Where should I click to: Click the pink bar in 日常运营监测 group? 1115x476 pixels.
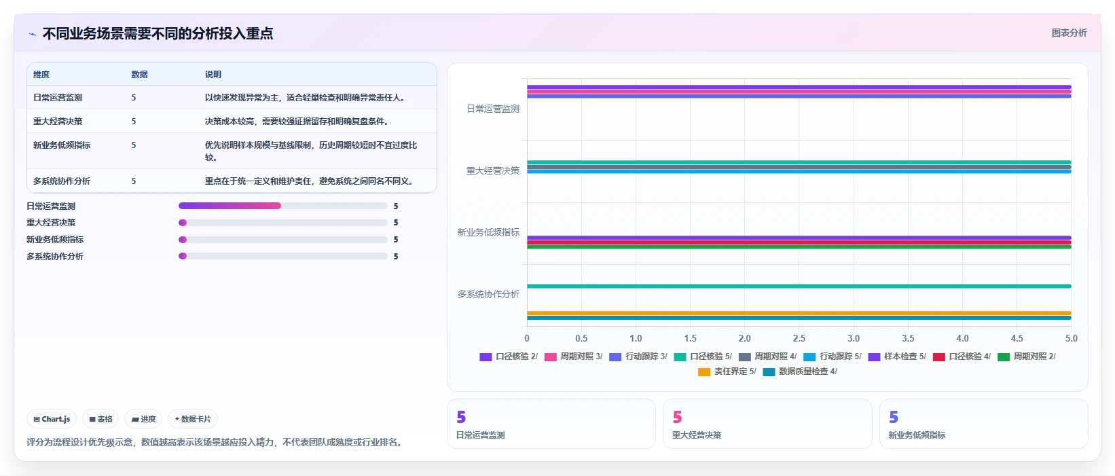(x=799, y=92)
